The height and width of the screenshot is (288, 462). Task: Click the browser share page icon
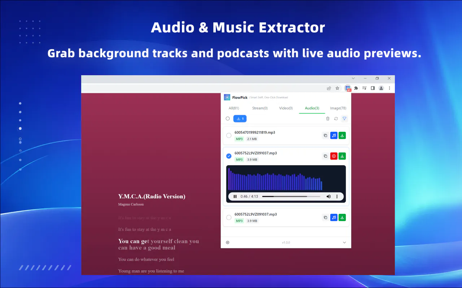[x=329, y=88]
